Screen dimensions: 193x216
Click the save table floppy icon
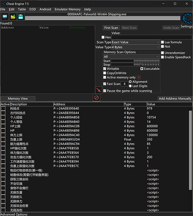point(21,17)
